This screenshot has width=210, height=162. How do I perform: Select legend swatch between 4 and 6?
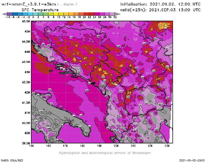point(46,14)
